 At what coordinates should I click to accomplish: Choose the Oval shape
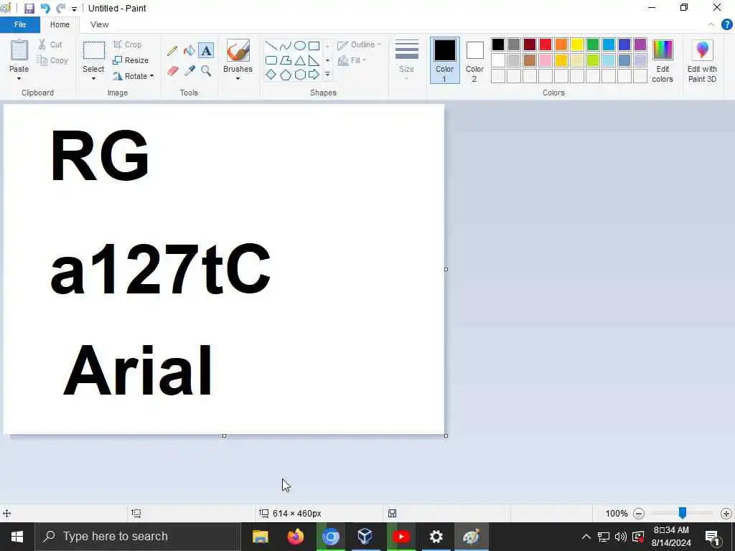(300, 46)
